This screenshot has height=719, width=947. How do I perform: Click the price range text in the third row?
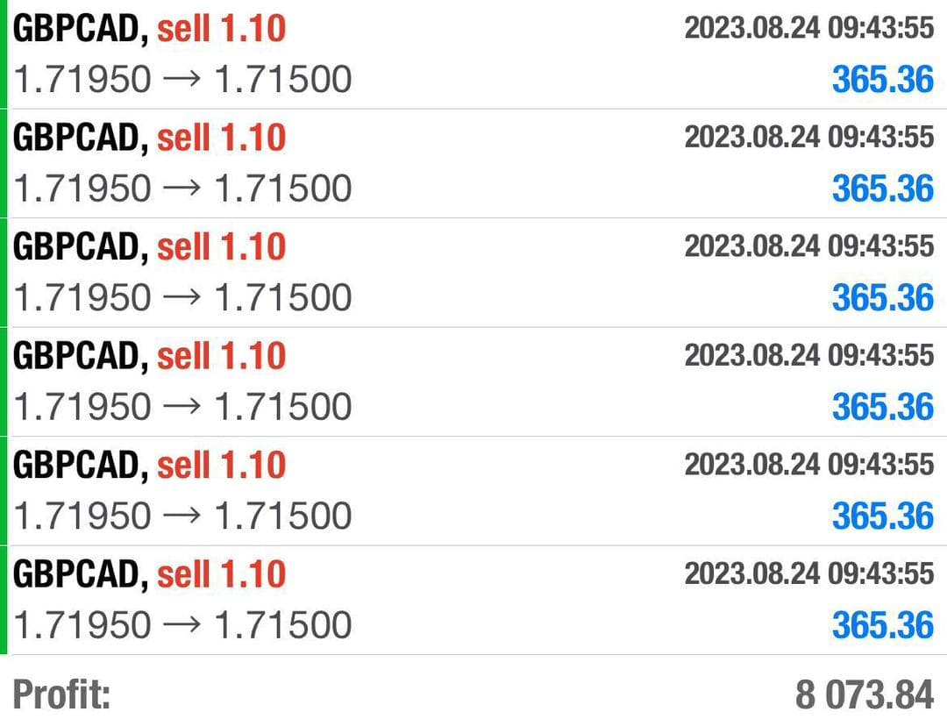point(182,297)
